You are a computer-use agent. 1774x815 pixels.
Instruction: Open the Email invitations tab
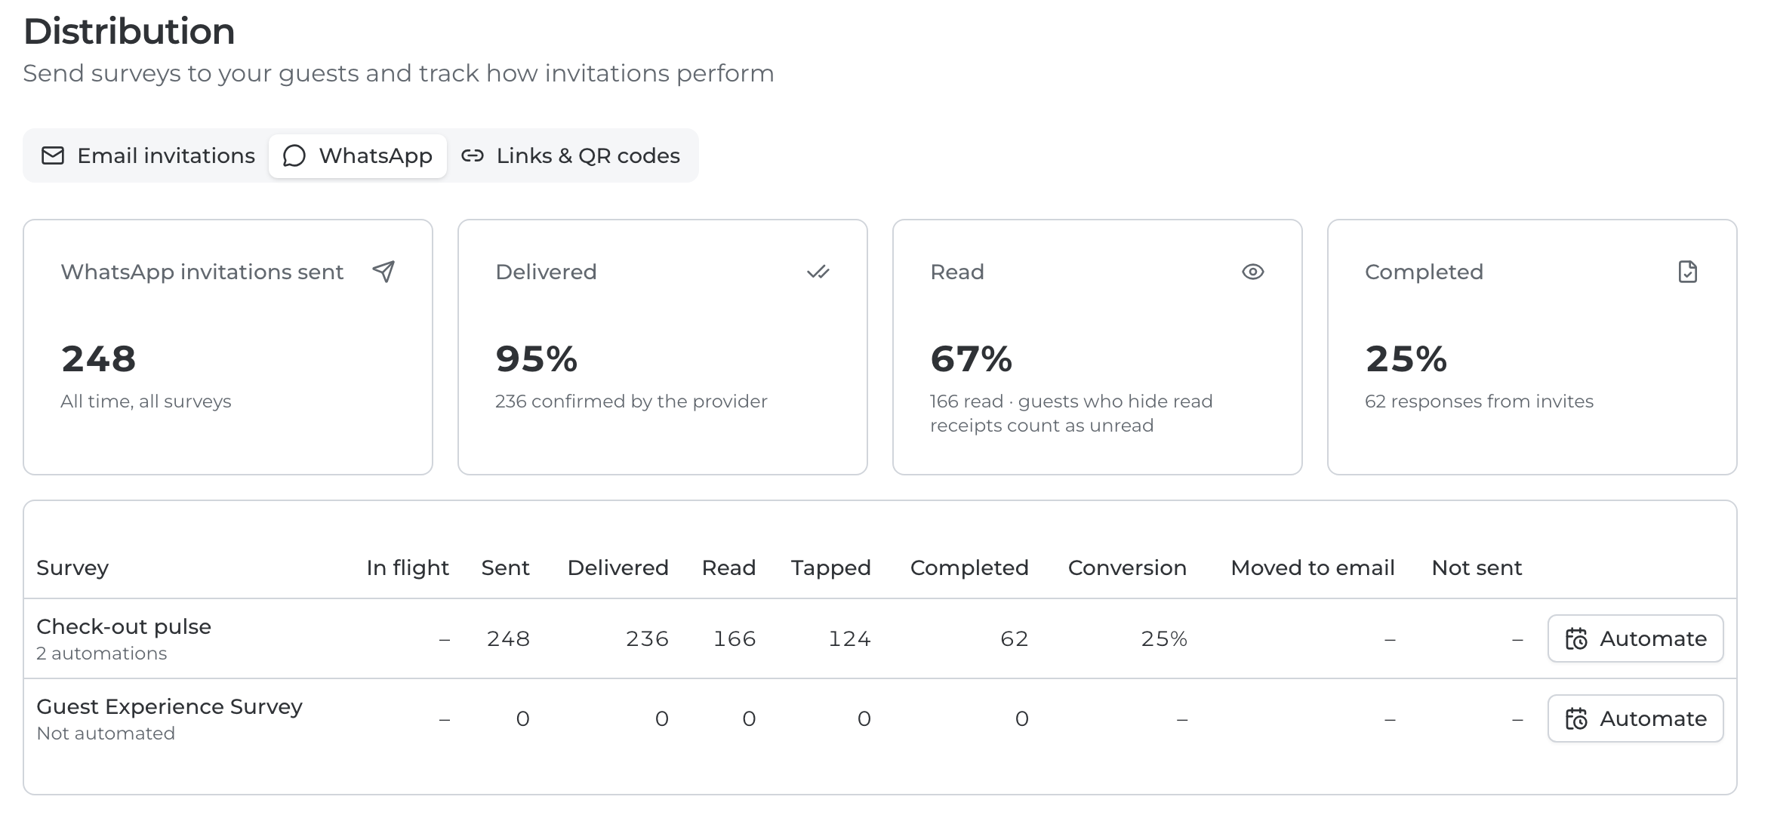(148, 155)
